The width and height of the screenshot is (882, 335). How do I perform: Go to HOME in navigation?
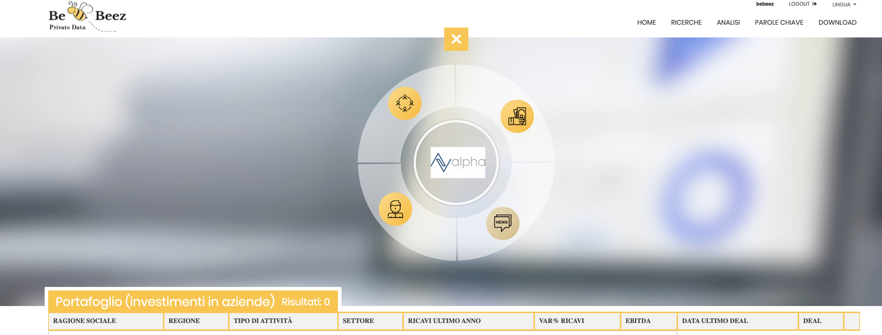[x=646, y=23]
